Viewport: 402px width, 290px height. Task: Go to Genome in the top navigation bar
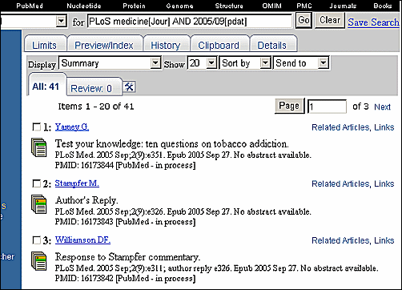point(179,6)
